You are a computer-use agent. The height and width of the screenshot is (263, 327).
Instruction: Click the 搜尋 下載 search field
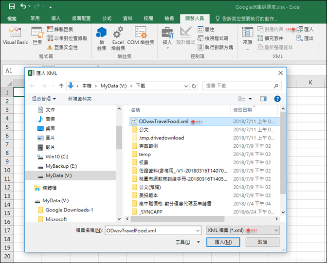(242, 86)
